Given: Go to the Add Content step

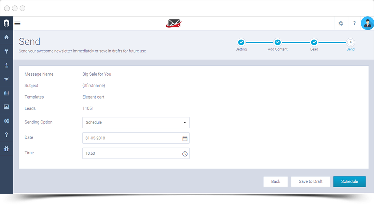Looking at the screenshot, I should [278, 42].
